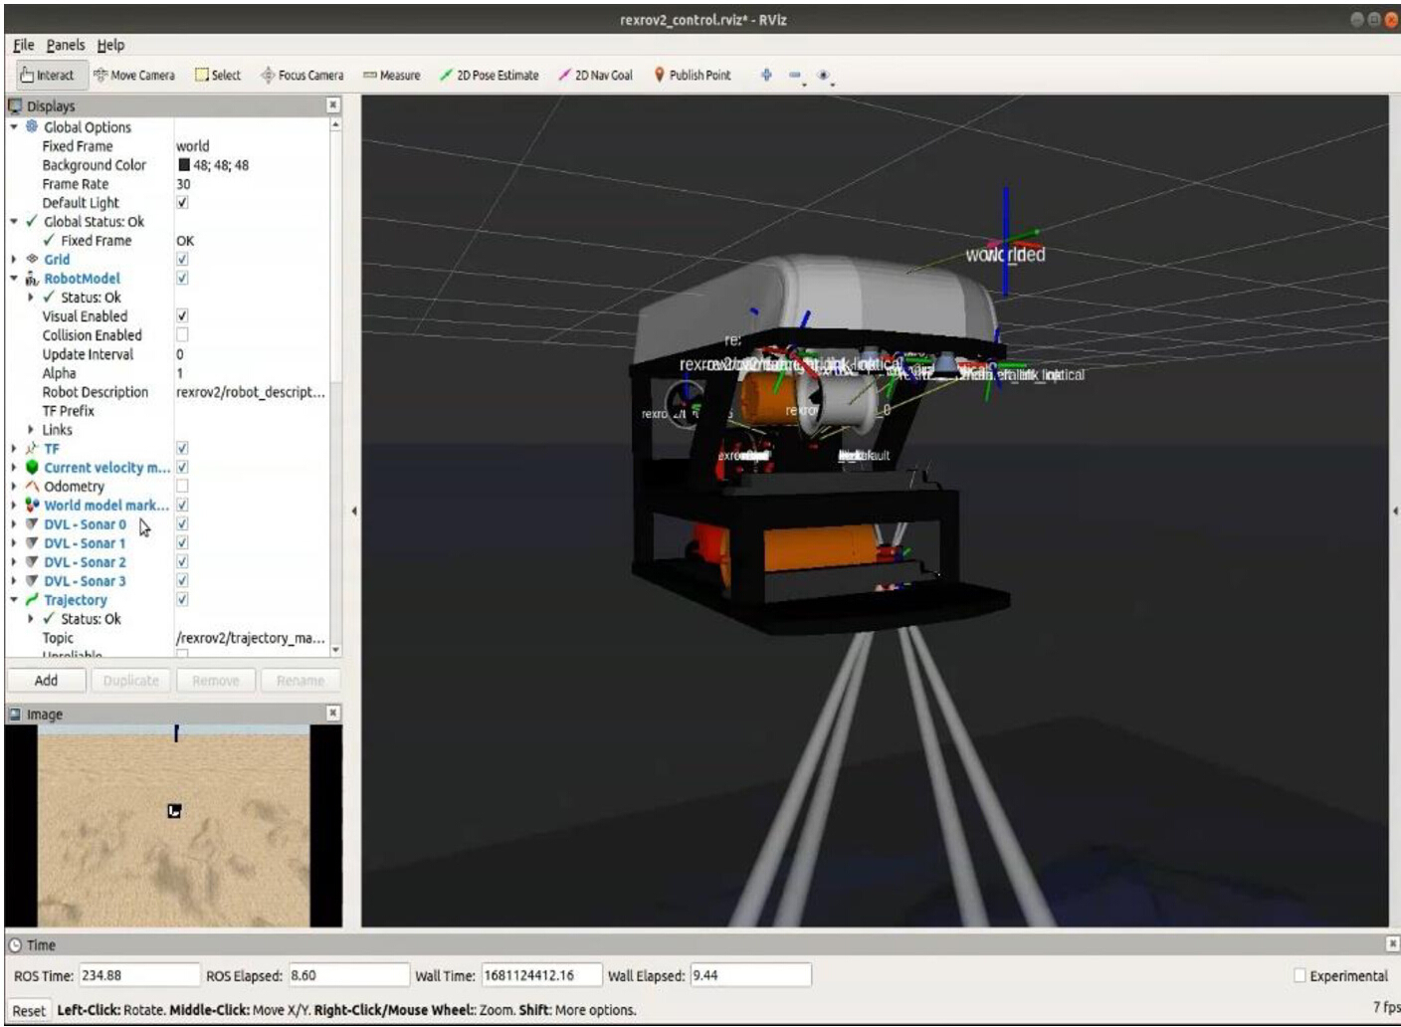The height and width of the screenshot is (1027, 1401).
Task: Activate the Focus Camera tool
Action: pyautogui.click(x=302, y=75)
